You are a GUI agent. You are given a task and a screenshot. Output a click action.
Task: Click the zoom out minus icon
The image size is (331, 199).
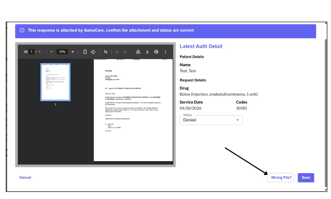pyautogui.click(x=52, y=52)
